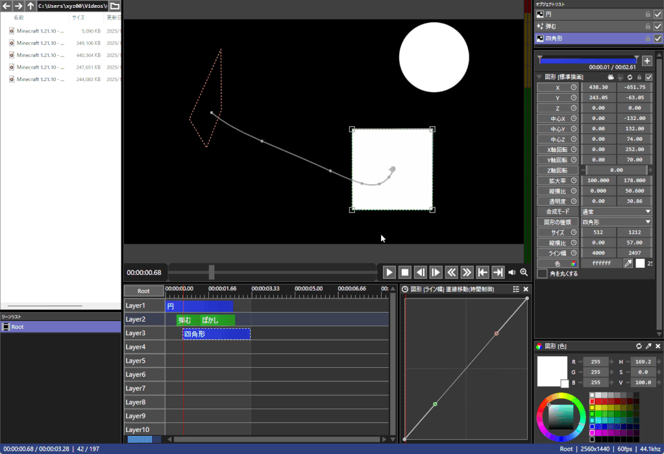Lock the 四角形 object with its padlock icon
The height and width of the screenshot is (454, 664).
649,38
